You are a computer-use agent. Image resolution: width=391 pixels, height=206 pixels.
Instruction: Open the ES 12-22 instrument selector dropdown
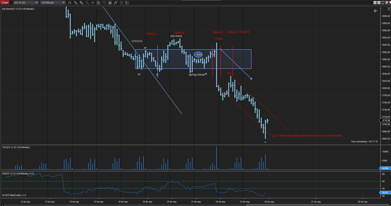pos(26,3)
